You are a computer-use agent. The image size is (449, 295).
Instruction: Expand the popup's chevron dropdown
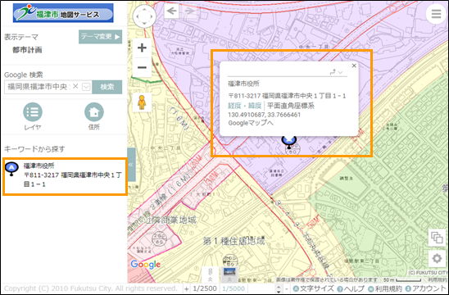(x=340, y=72)
